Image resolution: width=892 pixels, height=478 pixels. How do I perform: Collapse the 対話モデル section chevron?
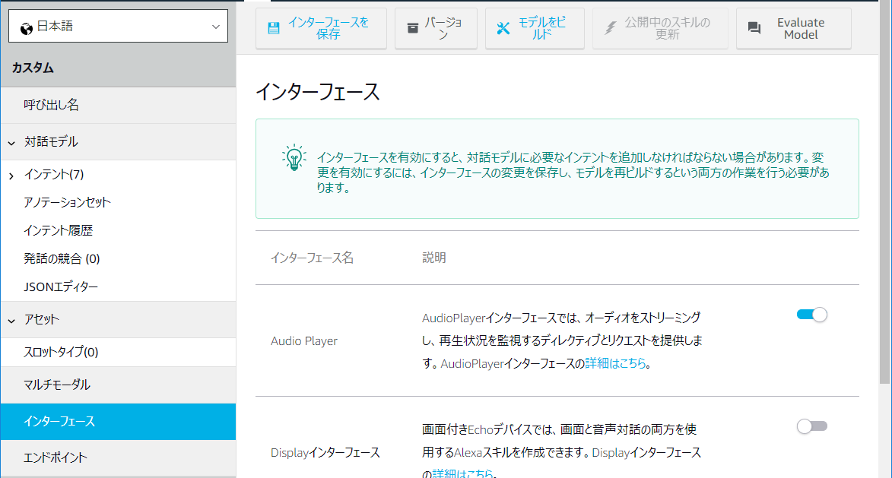[x=11, y=143]
